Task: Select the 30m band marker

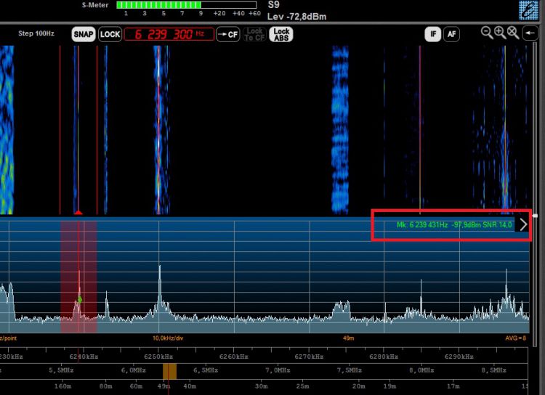Action: coord(261,386)
